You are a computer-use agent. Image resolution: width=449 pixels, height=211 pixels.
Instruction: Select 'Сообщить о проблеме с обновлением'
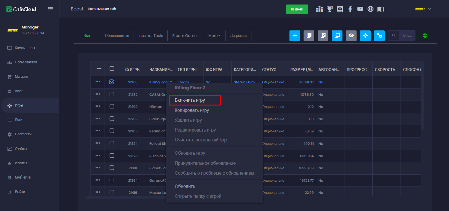tap(214, 173)
